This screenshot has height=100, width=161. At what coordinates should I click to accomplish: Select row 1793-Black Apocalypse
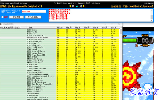pos(60,82)
